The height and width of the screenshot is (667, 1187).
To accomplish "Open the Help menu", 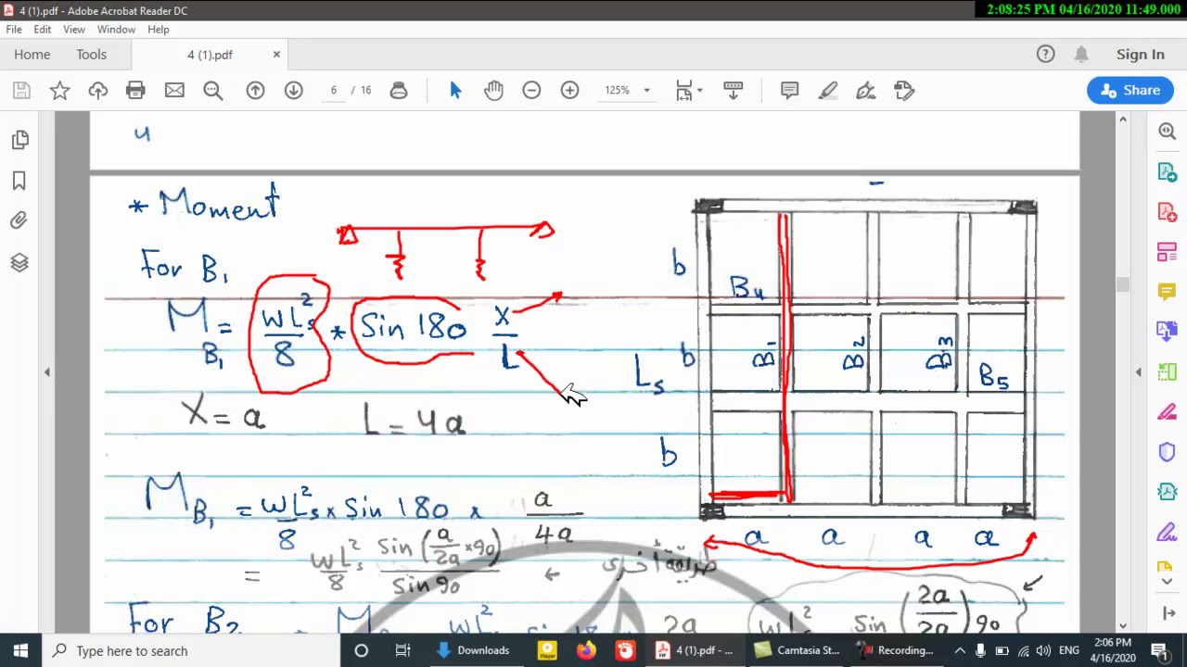I will coord(159,30).
